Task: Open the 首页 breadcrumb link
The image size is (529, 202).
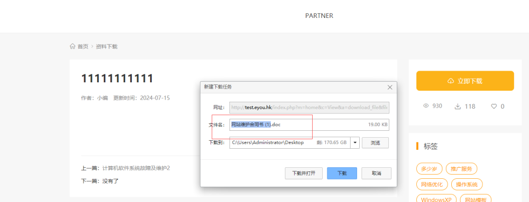Action: (83, 46)
